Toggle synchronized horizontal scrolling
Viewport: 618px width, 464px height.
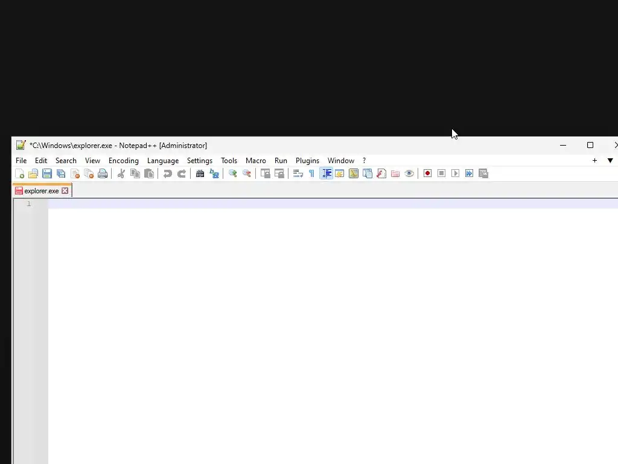(279, 173)
